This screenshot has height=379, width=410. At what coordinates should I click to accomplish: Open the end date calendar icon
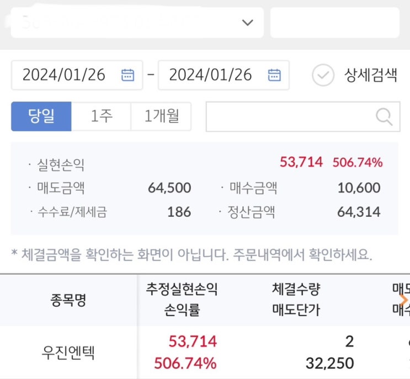click(274, 75)
